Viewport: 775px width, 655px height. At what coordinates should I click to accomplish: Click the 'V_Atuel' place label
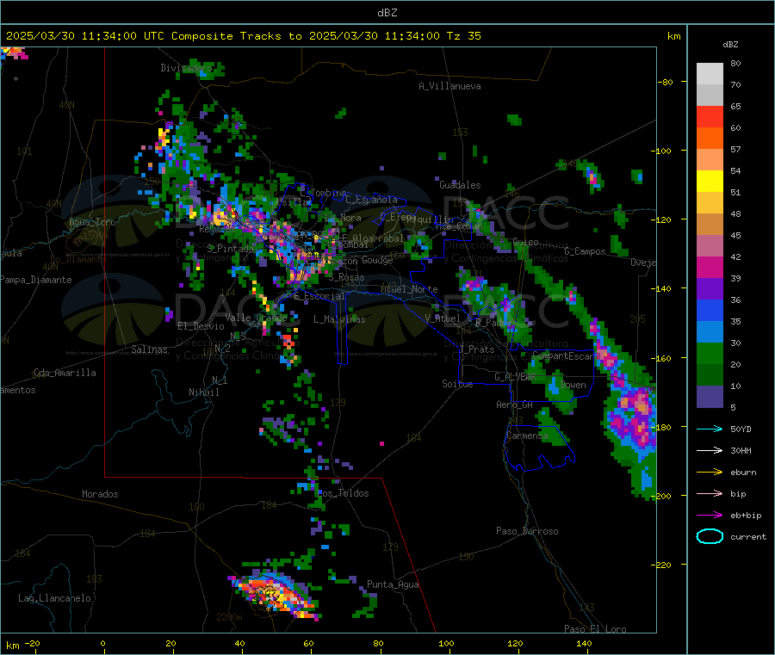pos(443,318)
